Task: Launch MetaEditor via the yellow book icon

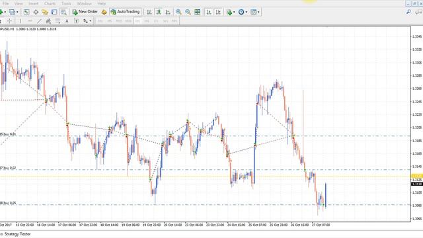Action: (104, 12)
